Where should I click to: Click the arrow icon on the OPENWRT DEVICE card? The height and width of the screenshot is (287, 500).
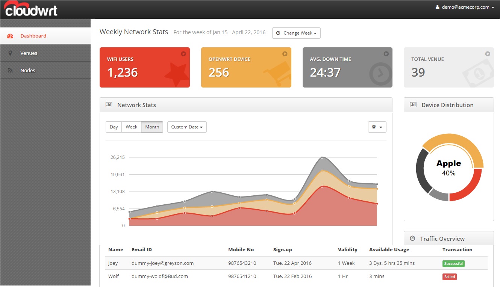pyautogui.click(x=285, y=54)
